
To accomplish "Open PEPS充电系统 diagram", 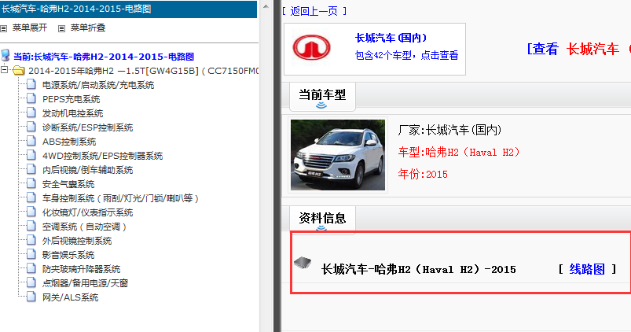I will (x=72, y=99).
